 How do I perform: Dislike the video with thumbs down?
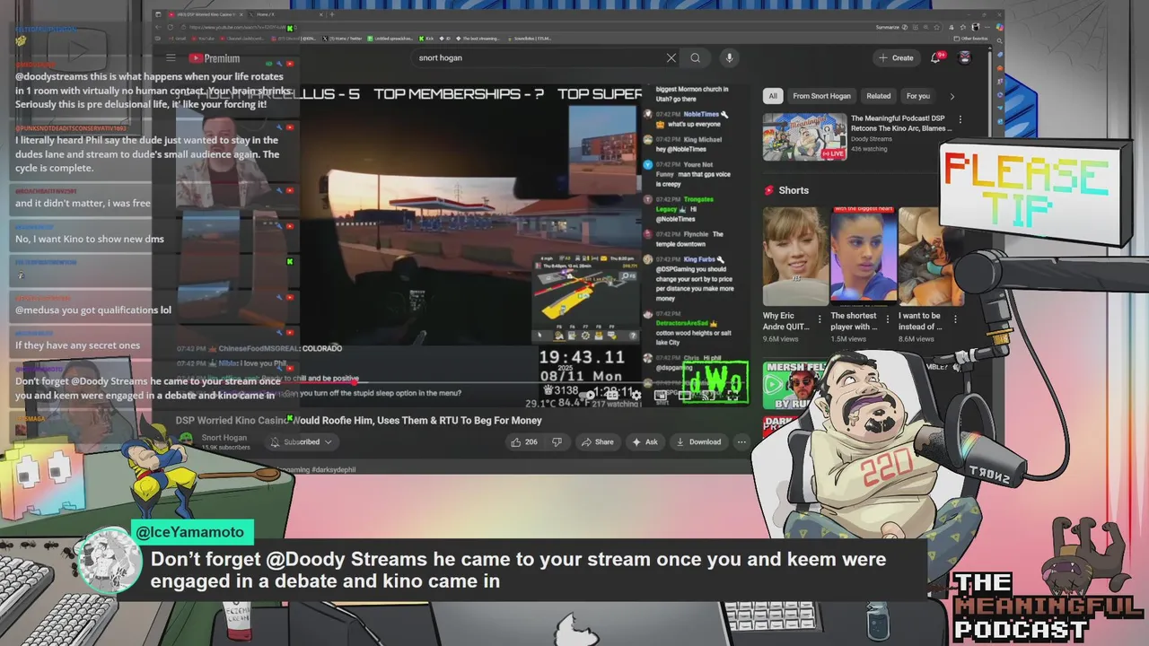557,441
